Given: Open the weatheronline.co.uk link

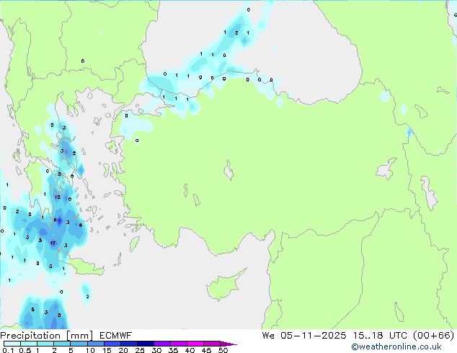Looking at the screenshot, I should pyautogui.click(x=396, y=347).
